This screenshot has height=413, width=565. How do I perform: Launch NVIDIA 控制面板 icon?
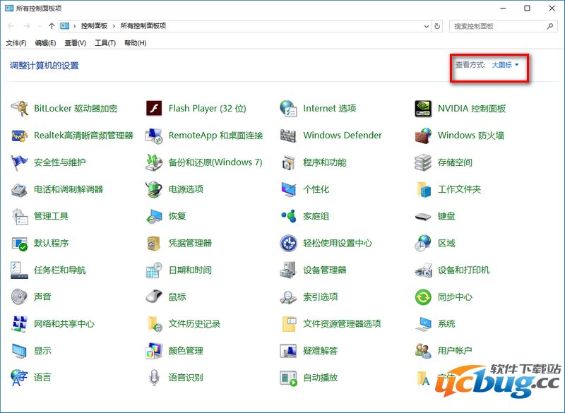click(423, 109)
